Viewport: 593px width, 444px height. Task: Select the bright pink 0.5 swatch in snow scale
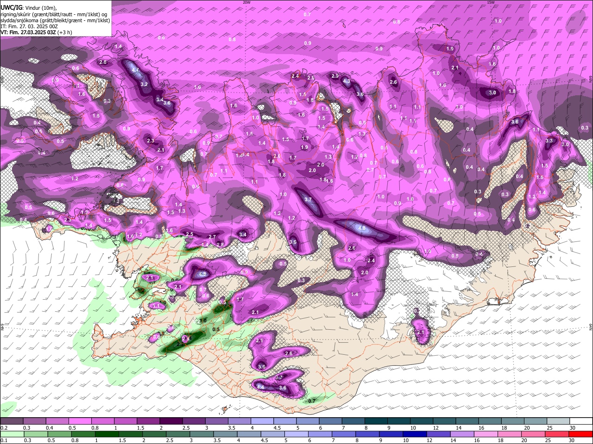80,421
